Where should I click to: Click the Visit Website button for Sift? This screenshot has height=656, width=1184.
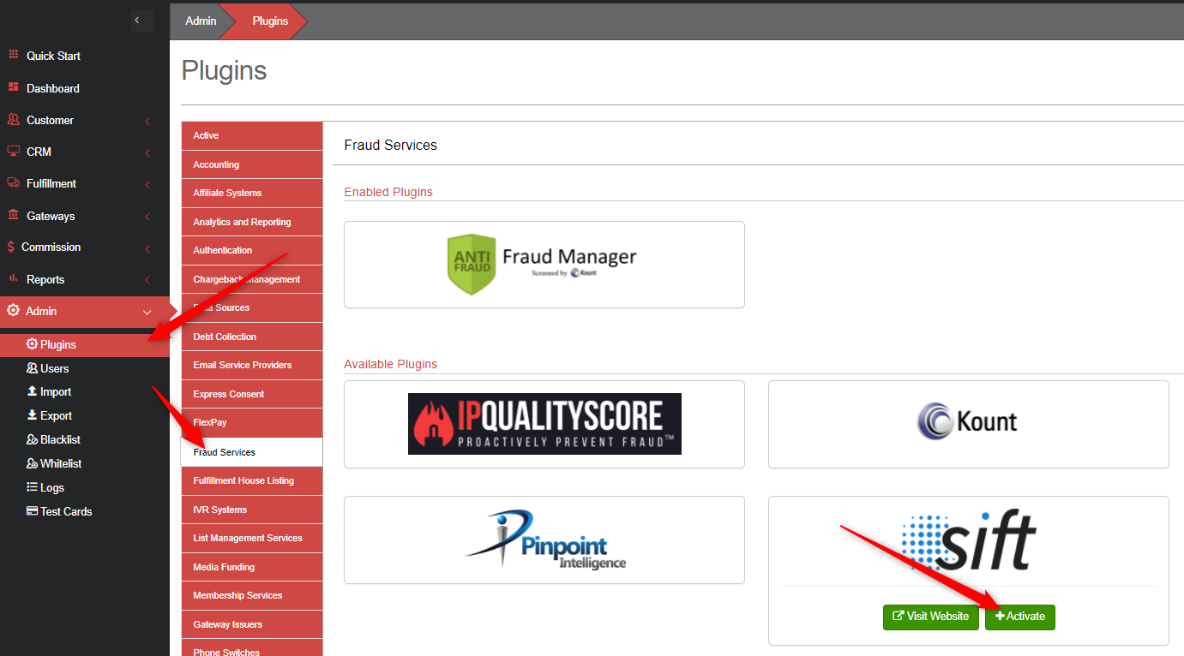pyautogui.click(x=931, y=617)
